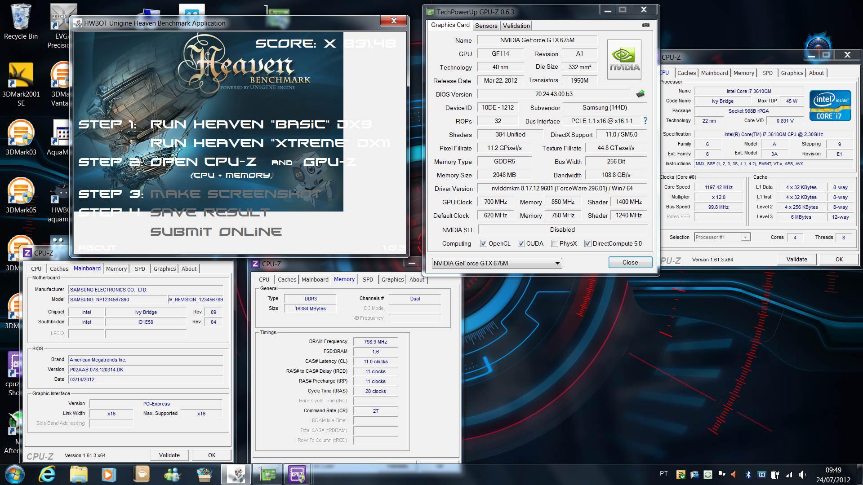Click the network signal tray icon
This screenshot has height=485, width=863.
click(788, 474)
